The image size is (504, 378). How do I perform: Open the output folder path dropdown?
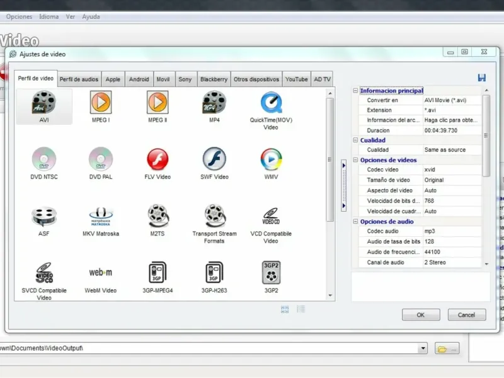(x=423, y=348)
